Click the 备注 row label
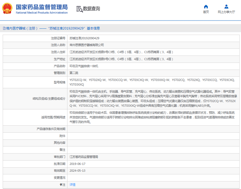 pyautogui.click(x=62, y=150)
